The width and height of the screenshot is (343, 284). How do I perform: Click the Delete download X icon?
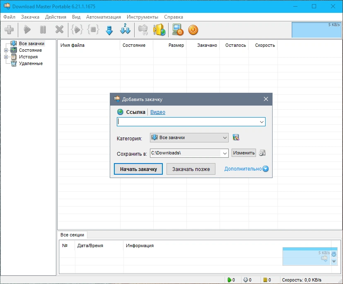[59, 30]
